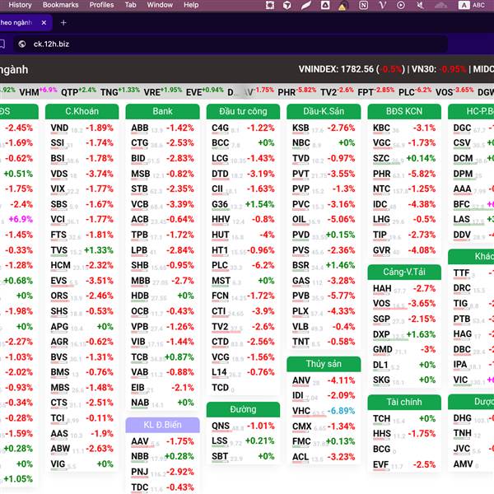
Task: Select the Đường sector header
Action: point(243,409)
